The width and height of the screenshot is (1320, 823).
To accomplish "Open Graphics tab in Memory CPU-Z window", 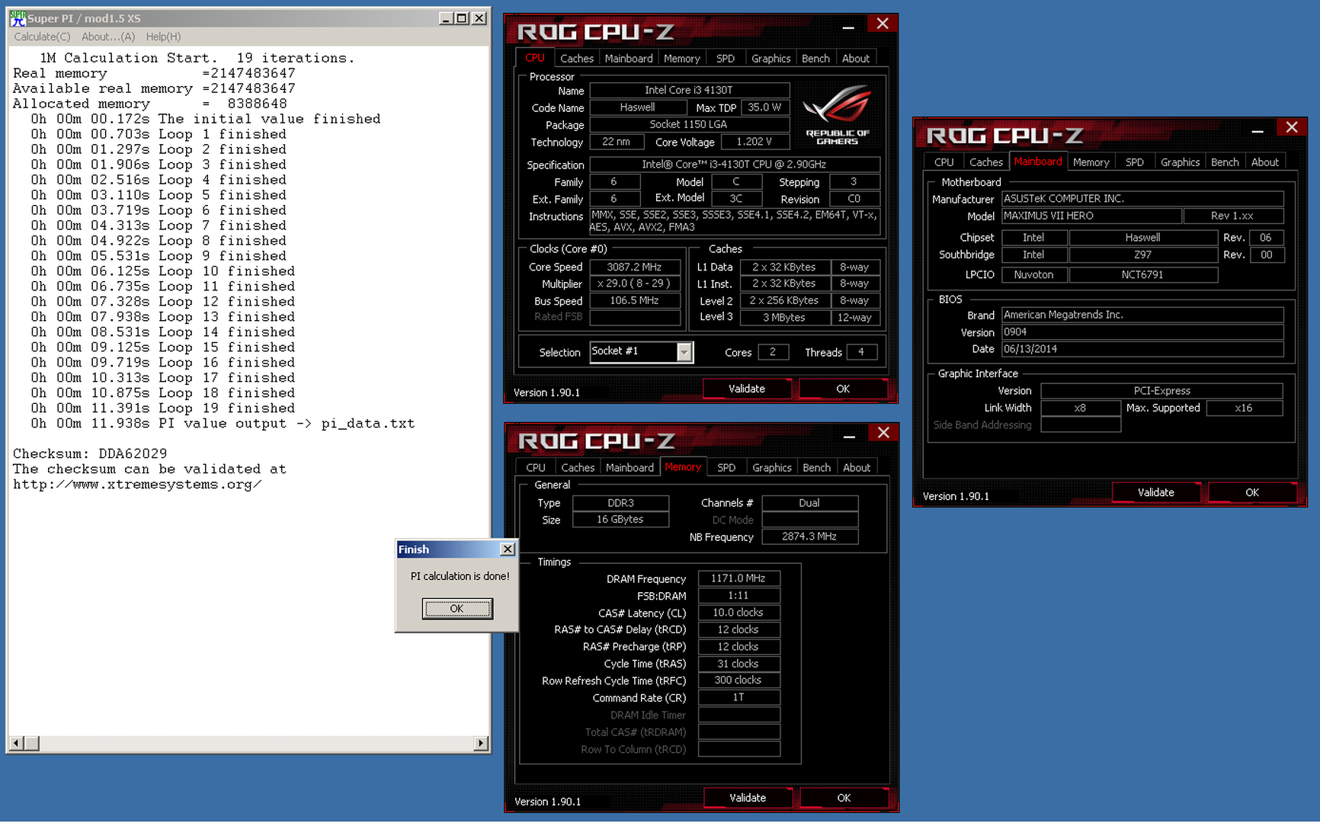I will coord(771,468).
